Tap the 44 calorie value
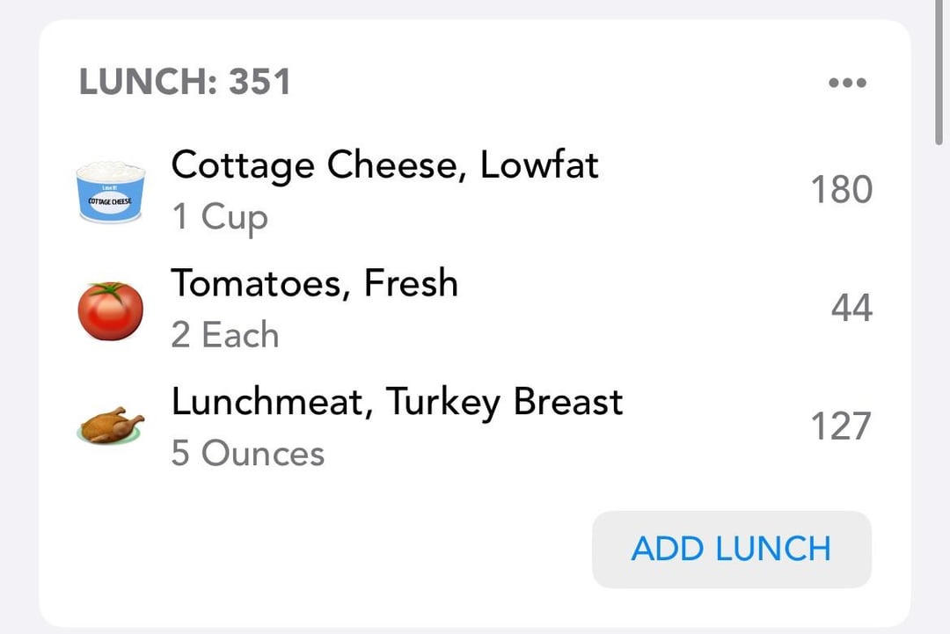950x634 pixels. tap(851, 309)
